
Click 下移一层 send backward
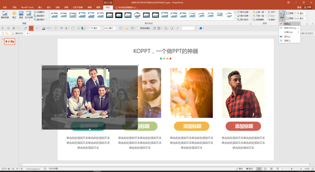click(258, 16)
